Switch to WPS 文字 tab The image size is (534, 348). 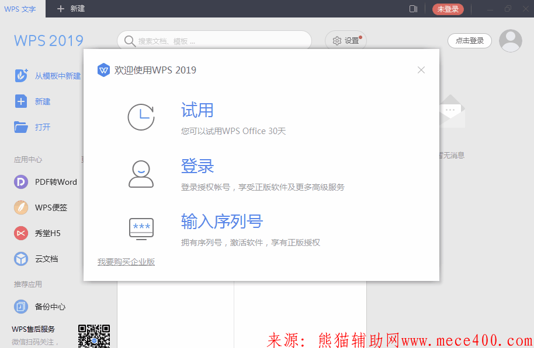tap(20, 9)
